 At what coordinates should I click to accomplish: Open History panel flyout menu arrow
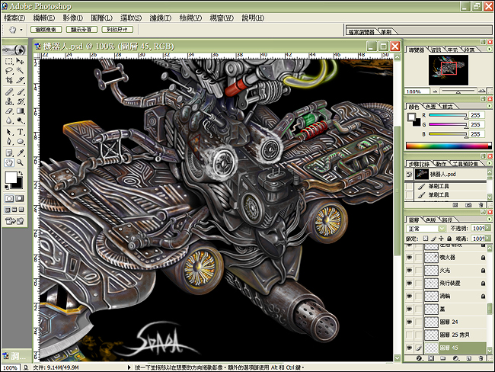489,163
